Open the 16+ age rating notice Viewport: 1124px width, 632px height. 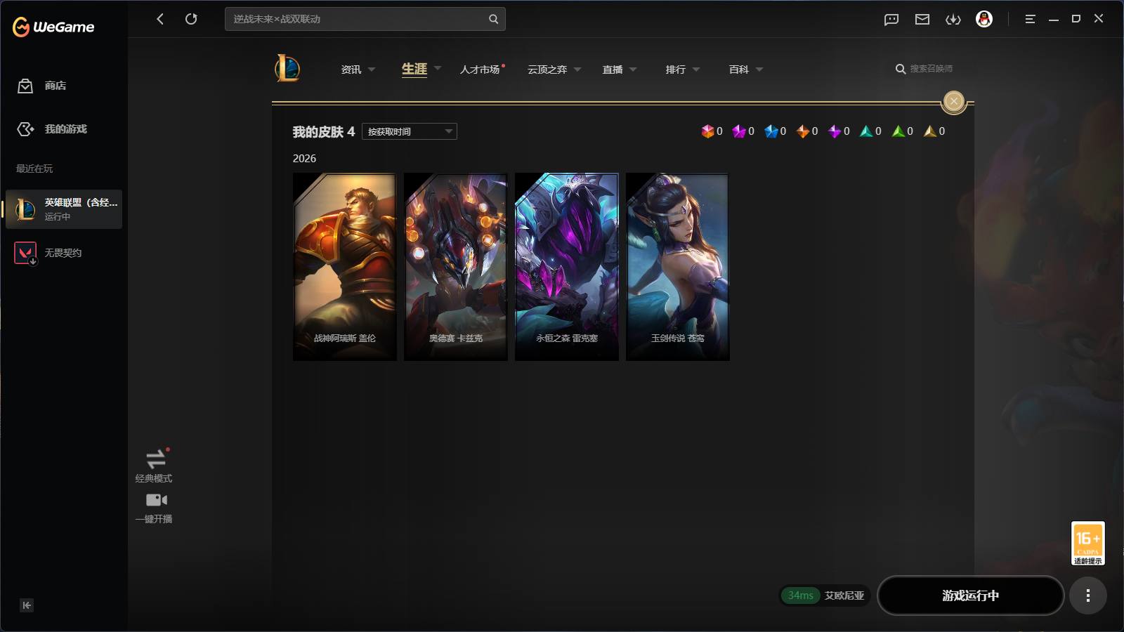(x=1087, y=543)
